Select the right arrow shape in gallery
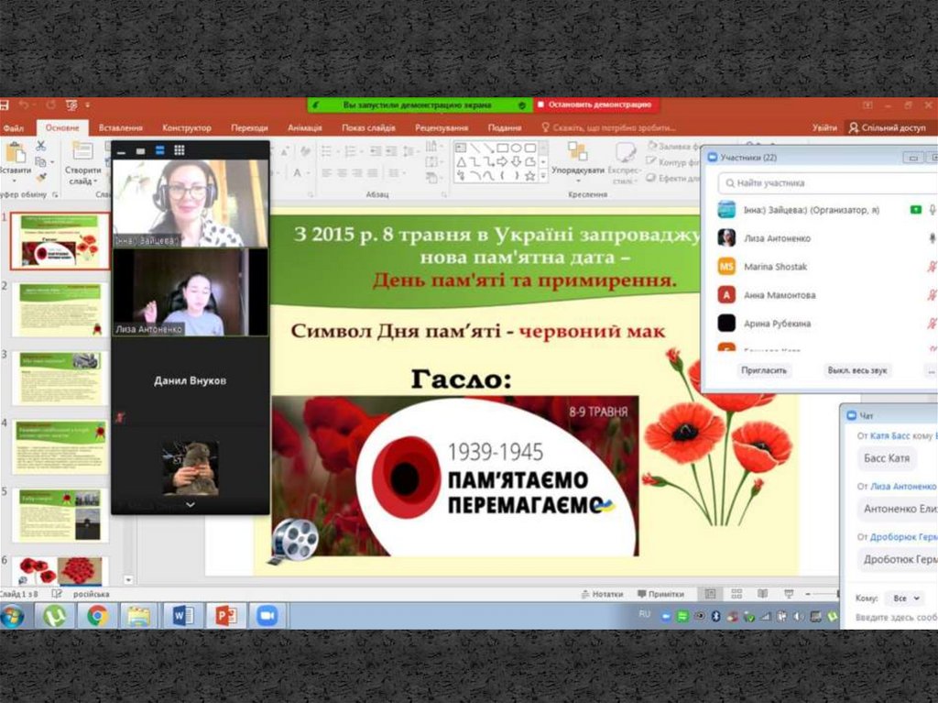This screenshot has width=938, height=703. click(503, 161)
